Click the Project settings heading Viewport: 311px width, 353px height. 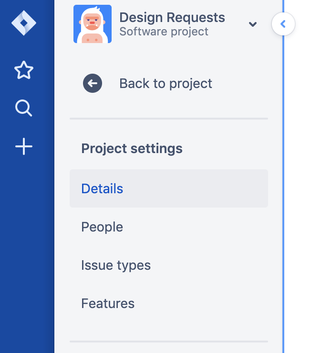click(132, 149)
